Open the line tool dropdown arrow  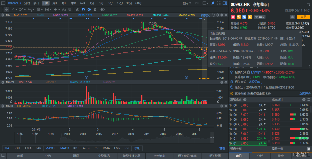tap(16, 9)
